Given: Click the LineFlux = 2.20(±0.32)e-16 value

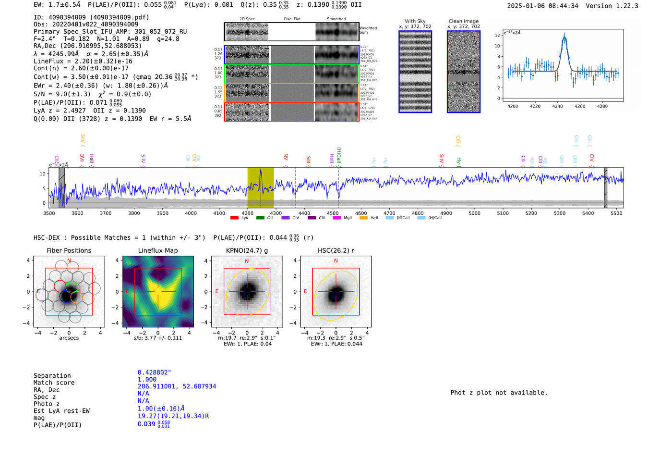Looking at the screenshot, I should point(83,61).
